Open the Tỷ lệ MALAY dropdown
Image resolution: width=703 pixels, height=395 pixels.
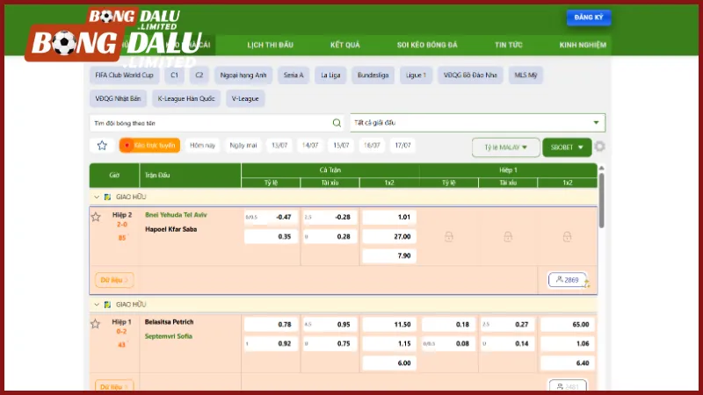(x=506, y=147)
